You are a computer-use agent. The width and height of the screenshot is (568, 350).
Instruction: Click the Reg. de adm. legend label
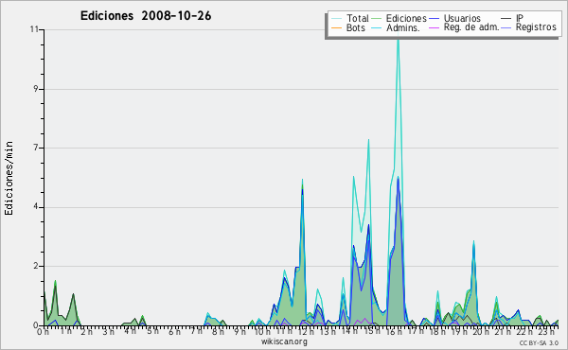(x=471, y=27)
